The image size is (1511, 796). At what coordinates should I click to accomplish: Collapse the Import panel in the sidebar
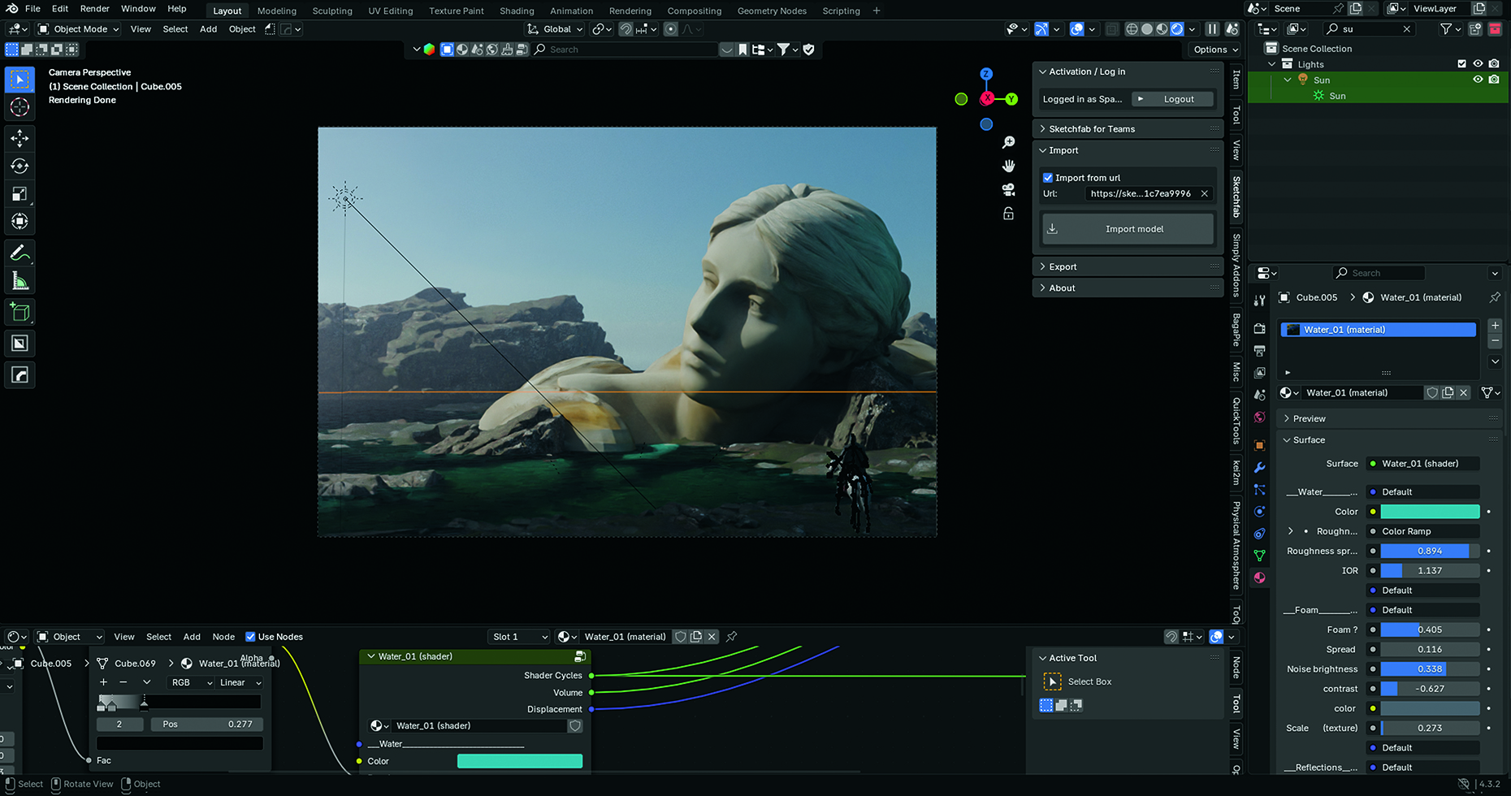point(1043,150)
